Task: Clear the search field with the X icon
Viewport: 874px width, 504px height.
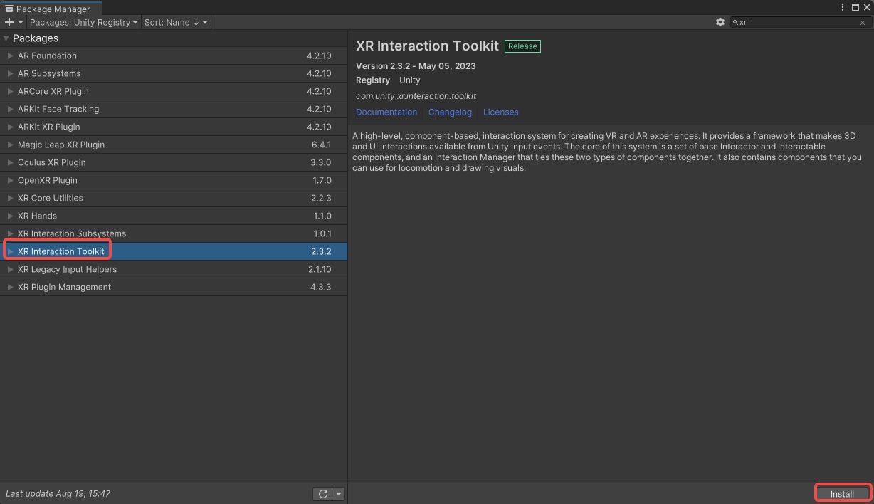Action: (863, 23)
